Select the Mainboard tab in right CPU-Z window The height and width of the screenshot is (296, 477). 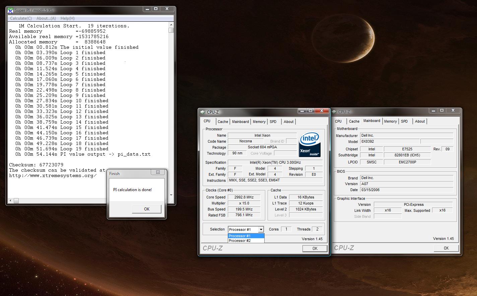372,121
